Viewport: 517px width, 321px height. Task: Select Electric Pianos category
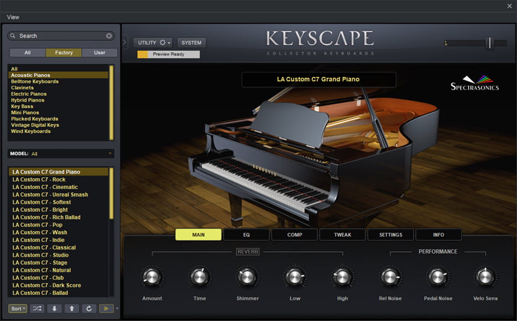coord(58,94)
